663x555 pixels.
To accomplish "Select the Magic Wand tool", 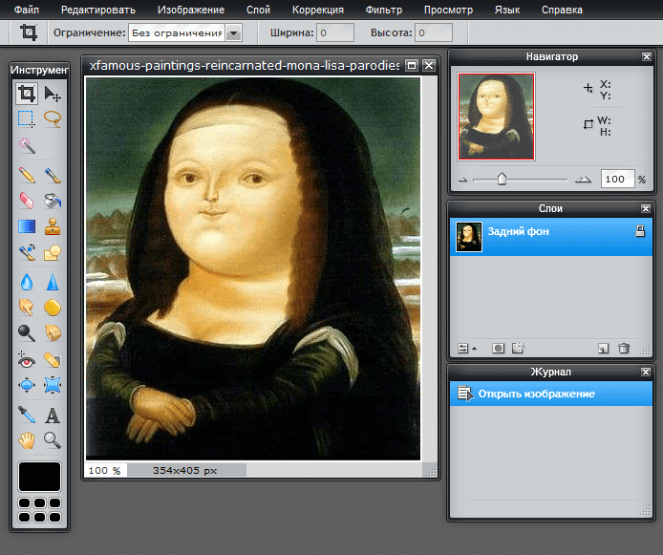I will (27, 146).
